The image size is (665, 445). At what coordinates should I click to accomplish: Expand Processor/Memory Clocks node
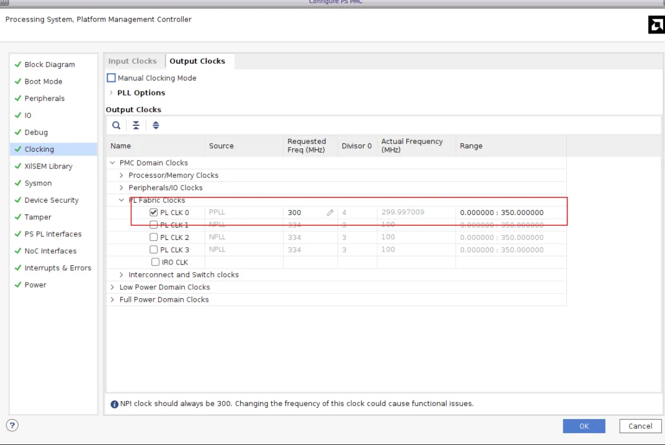122,175
